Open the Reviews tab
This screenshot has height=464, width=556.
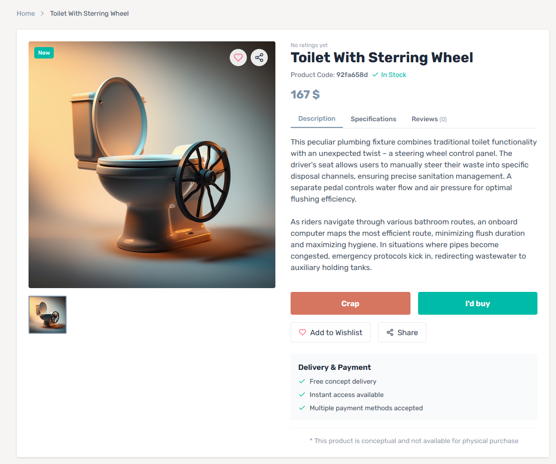(x=429, y=119)
